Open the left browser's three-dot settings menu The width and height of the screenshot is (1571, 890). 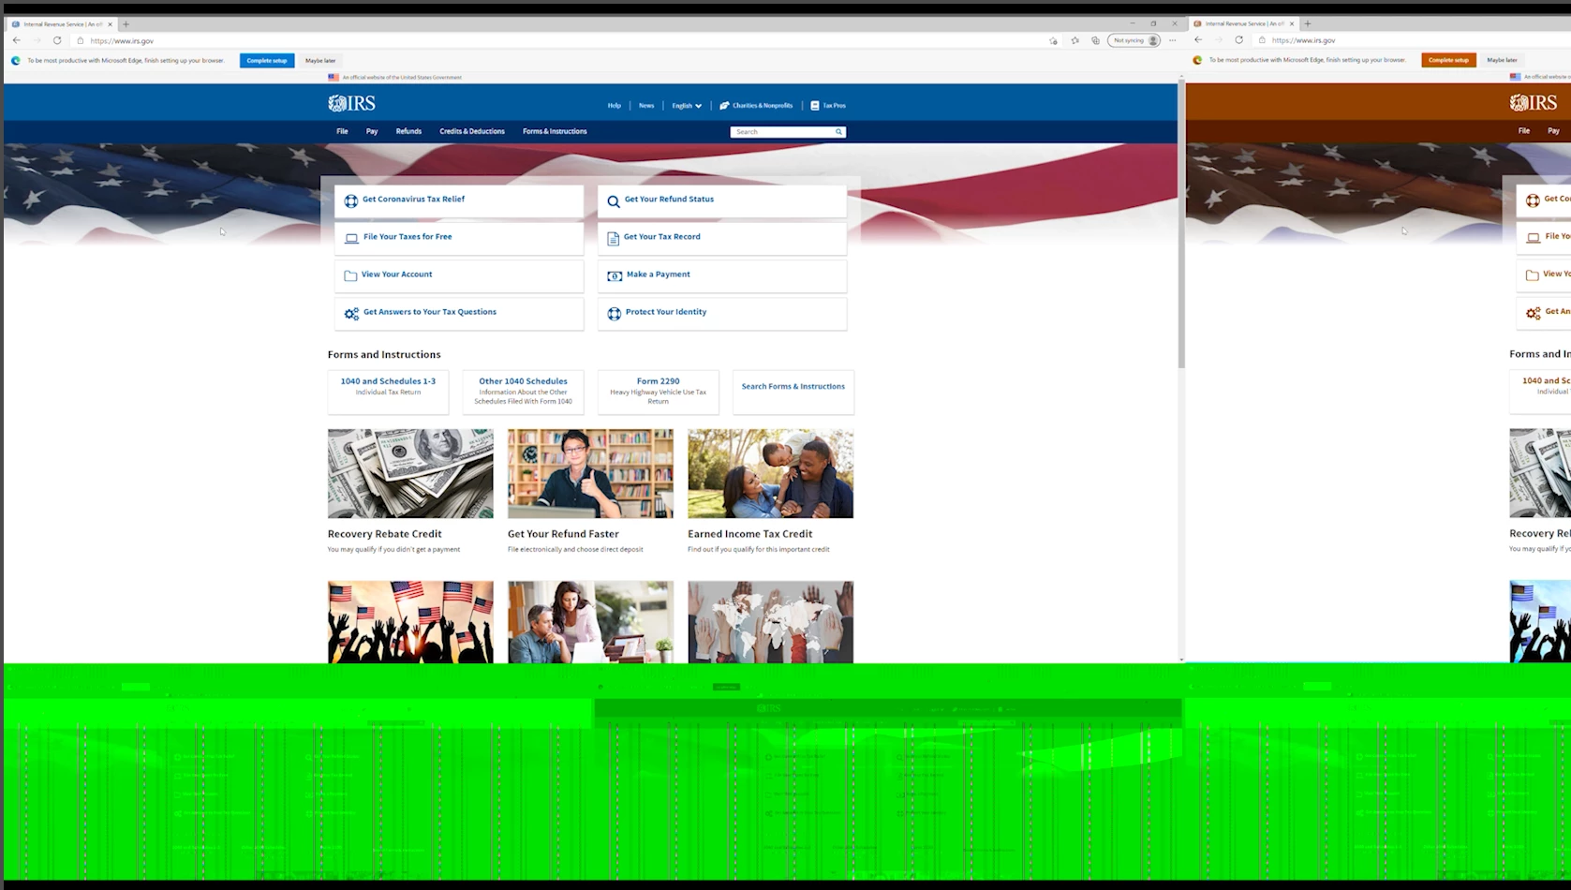point(1172,40)
